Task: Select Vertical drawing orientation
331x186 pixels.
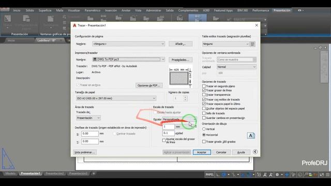Action: pos(204,129)
